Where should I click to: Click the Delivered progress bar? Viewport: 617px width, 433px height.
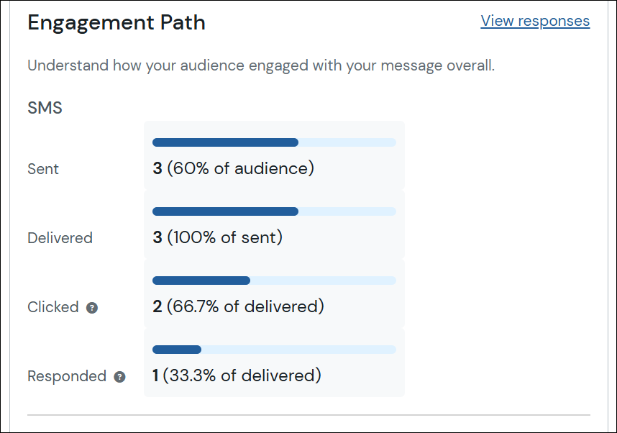coord(273,211)
